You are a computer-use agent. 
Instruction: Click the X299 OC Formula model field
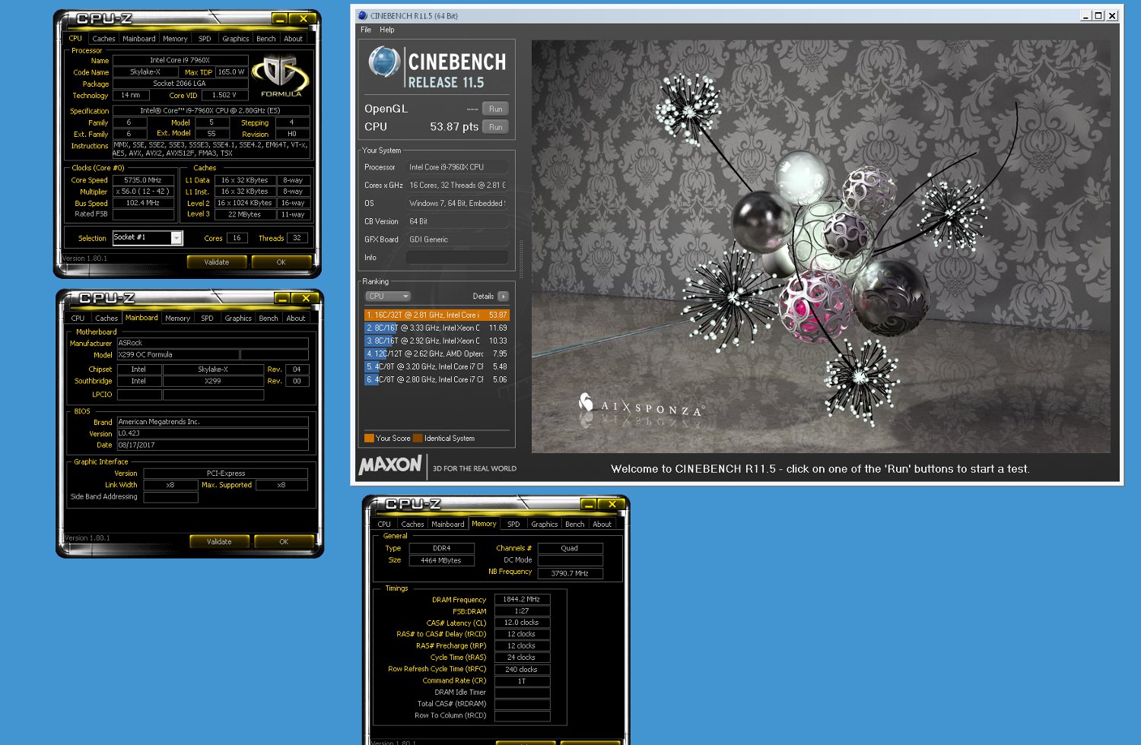point(178,354)
